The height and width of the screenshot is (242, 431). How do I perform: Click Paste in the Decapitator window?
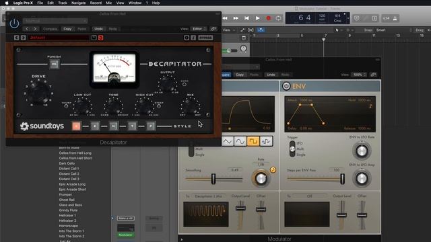(81, 29)
